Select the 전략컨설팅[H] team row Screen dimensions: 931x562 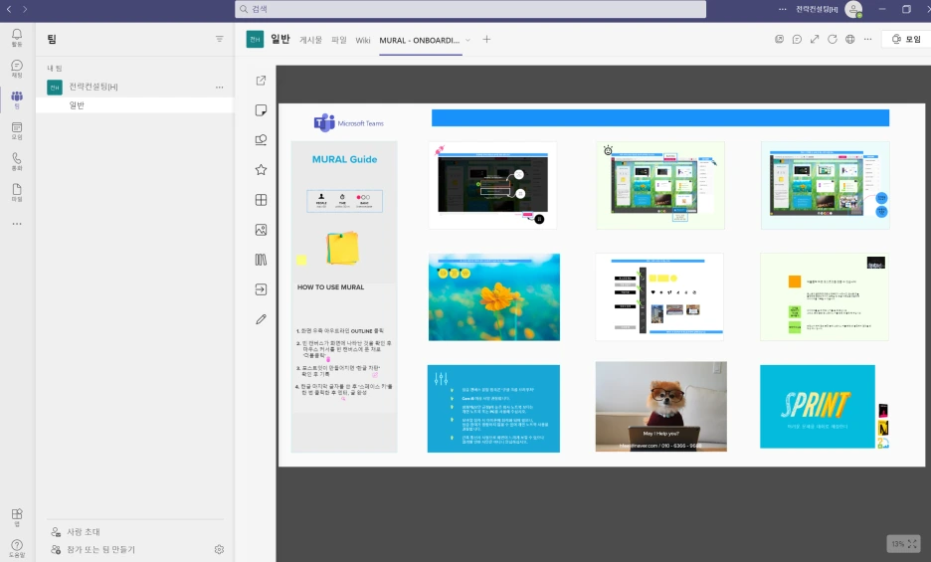135,87
